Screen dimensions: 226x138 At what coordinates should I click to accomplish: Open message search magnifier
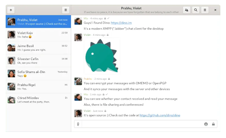click(195, 10)
